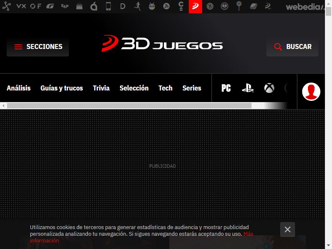The image size is (332, 249).
Task: Open the SECCIONES hamburger menu
Action: [38, 46]
